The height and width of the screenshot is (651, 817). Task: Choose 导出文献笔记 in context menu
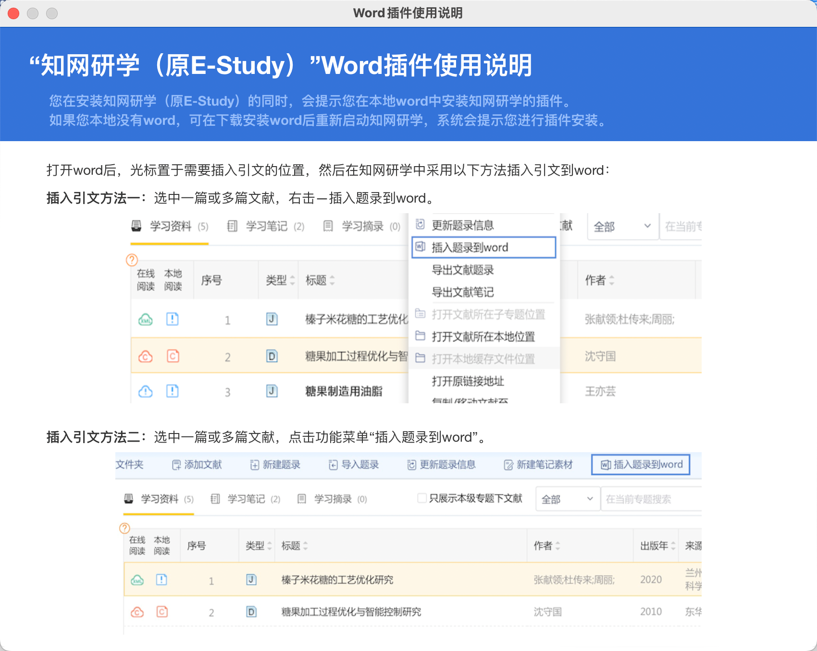[x=483, y=292]
